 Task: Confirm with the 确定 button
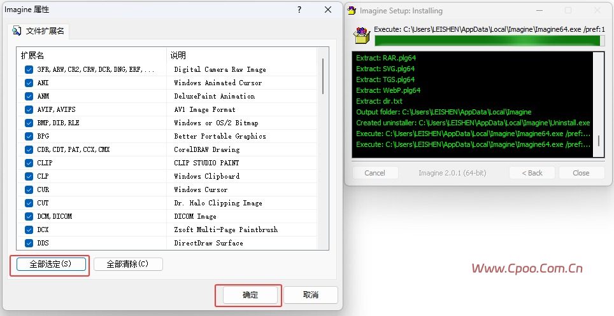(250, 295)
